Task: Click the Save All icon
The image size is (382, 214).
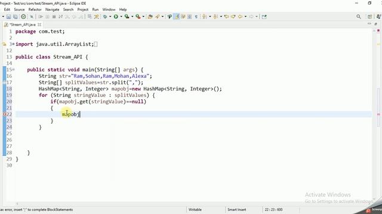Action: point(16,17)
